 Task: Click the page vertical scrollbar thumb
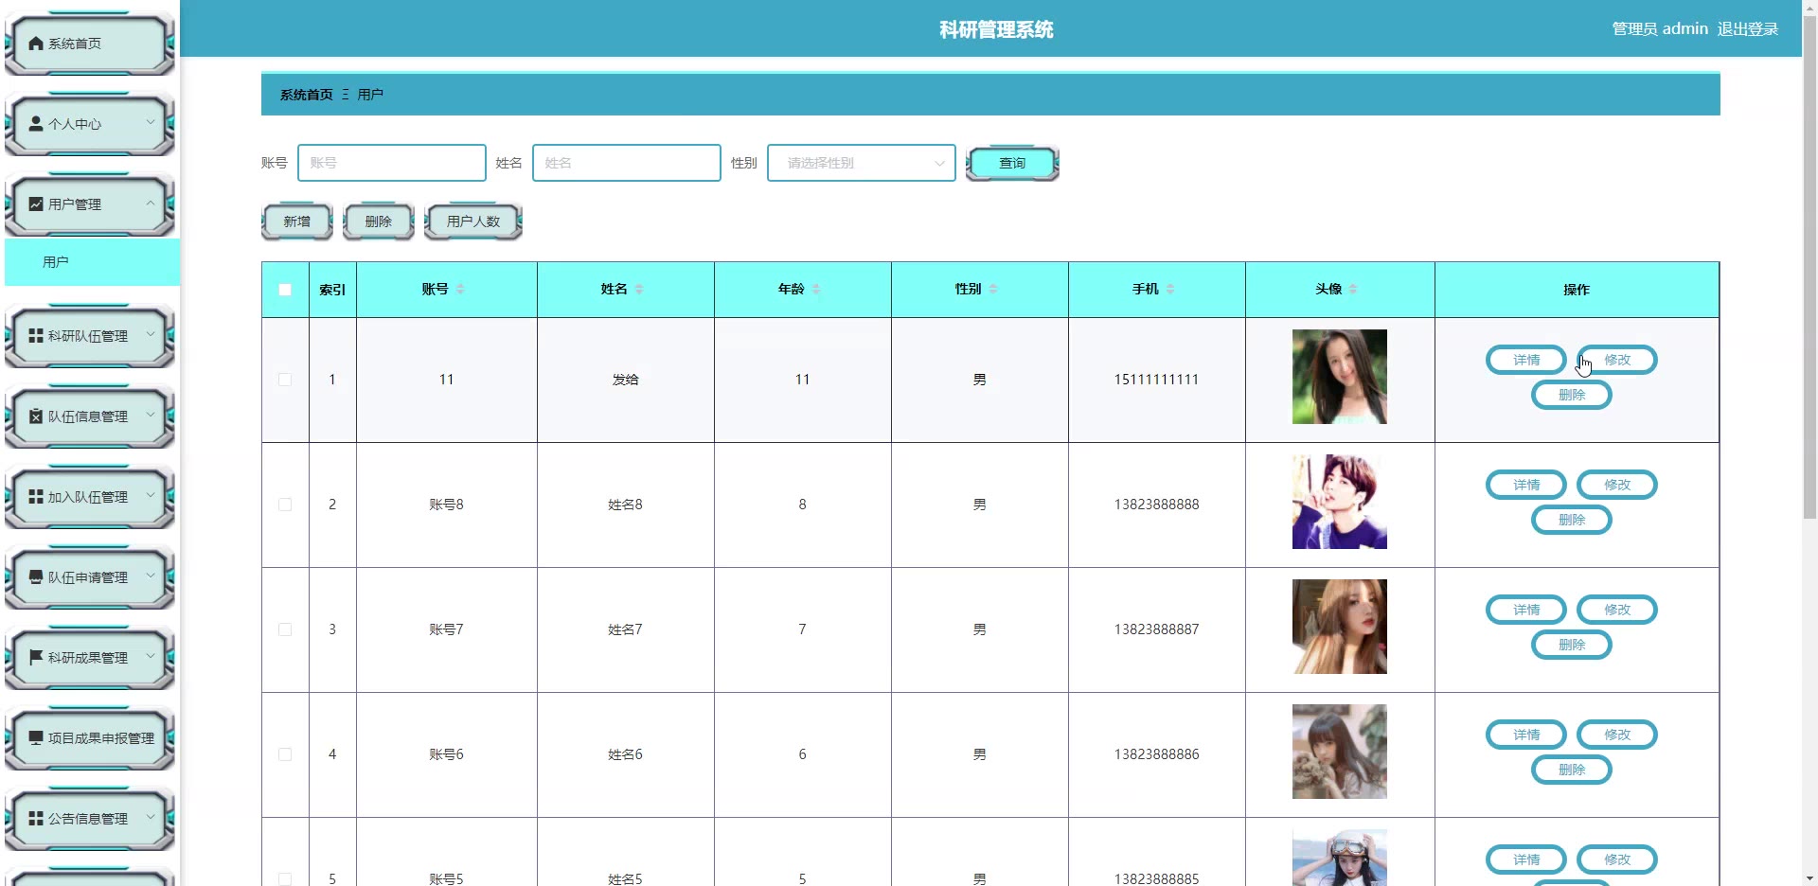pyautogui.click(x=1809, y=265)
